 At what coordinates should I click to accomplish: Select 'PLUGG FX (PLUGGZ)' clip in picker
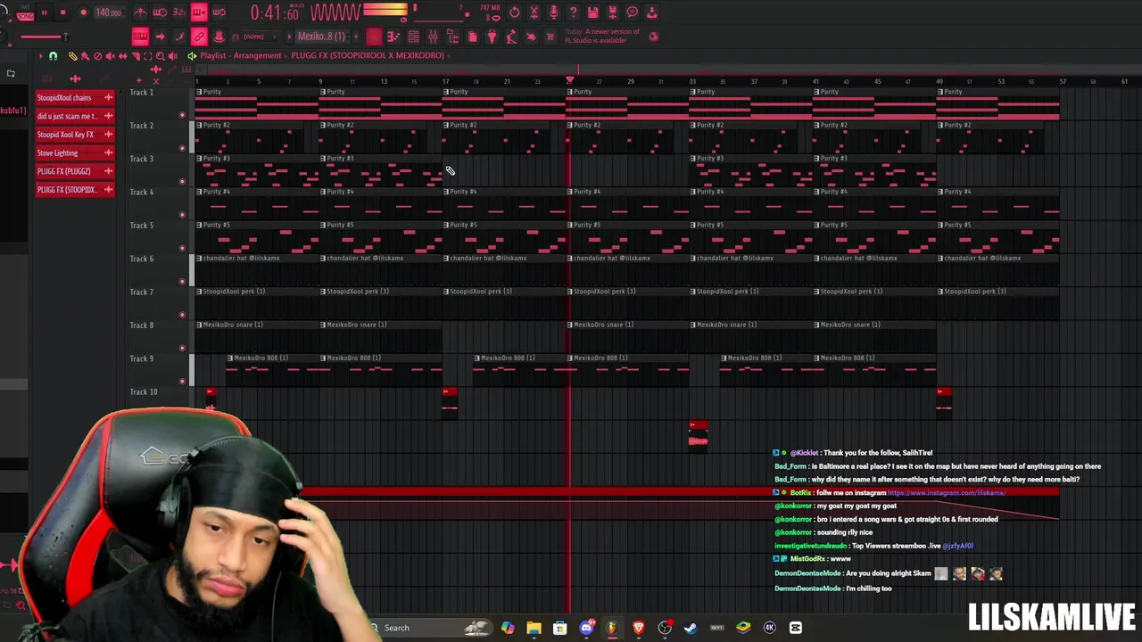click(75, 171)
